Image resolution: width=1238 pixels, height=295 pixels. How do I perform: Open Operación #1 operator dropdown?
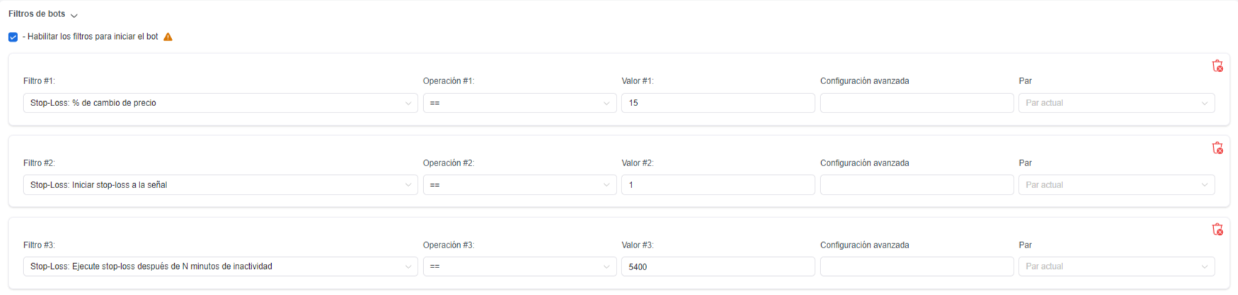[520, 103]
